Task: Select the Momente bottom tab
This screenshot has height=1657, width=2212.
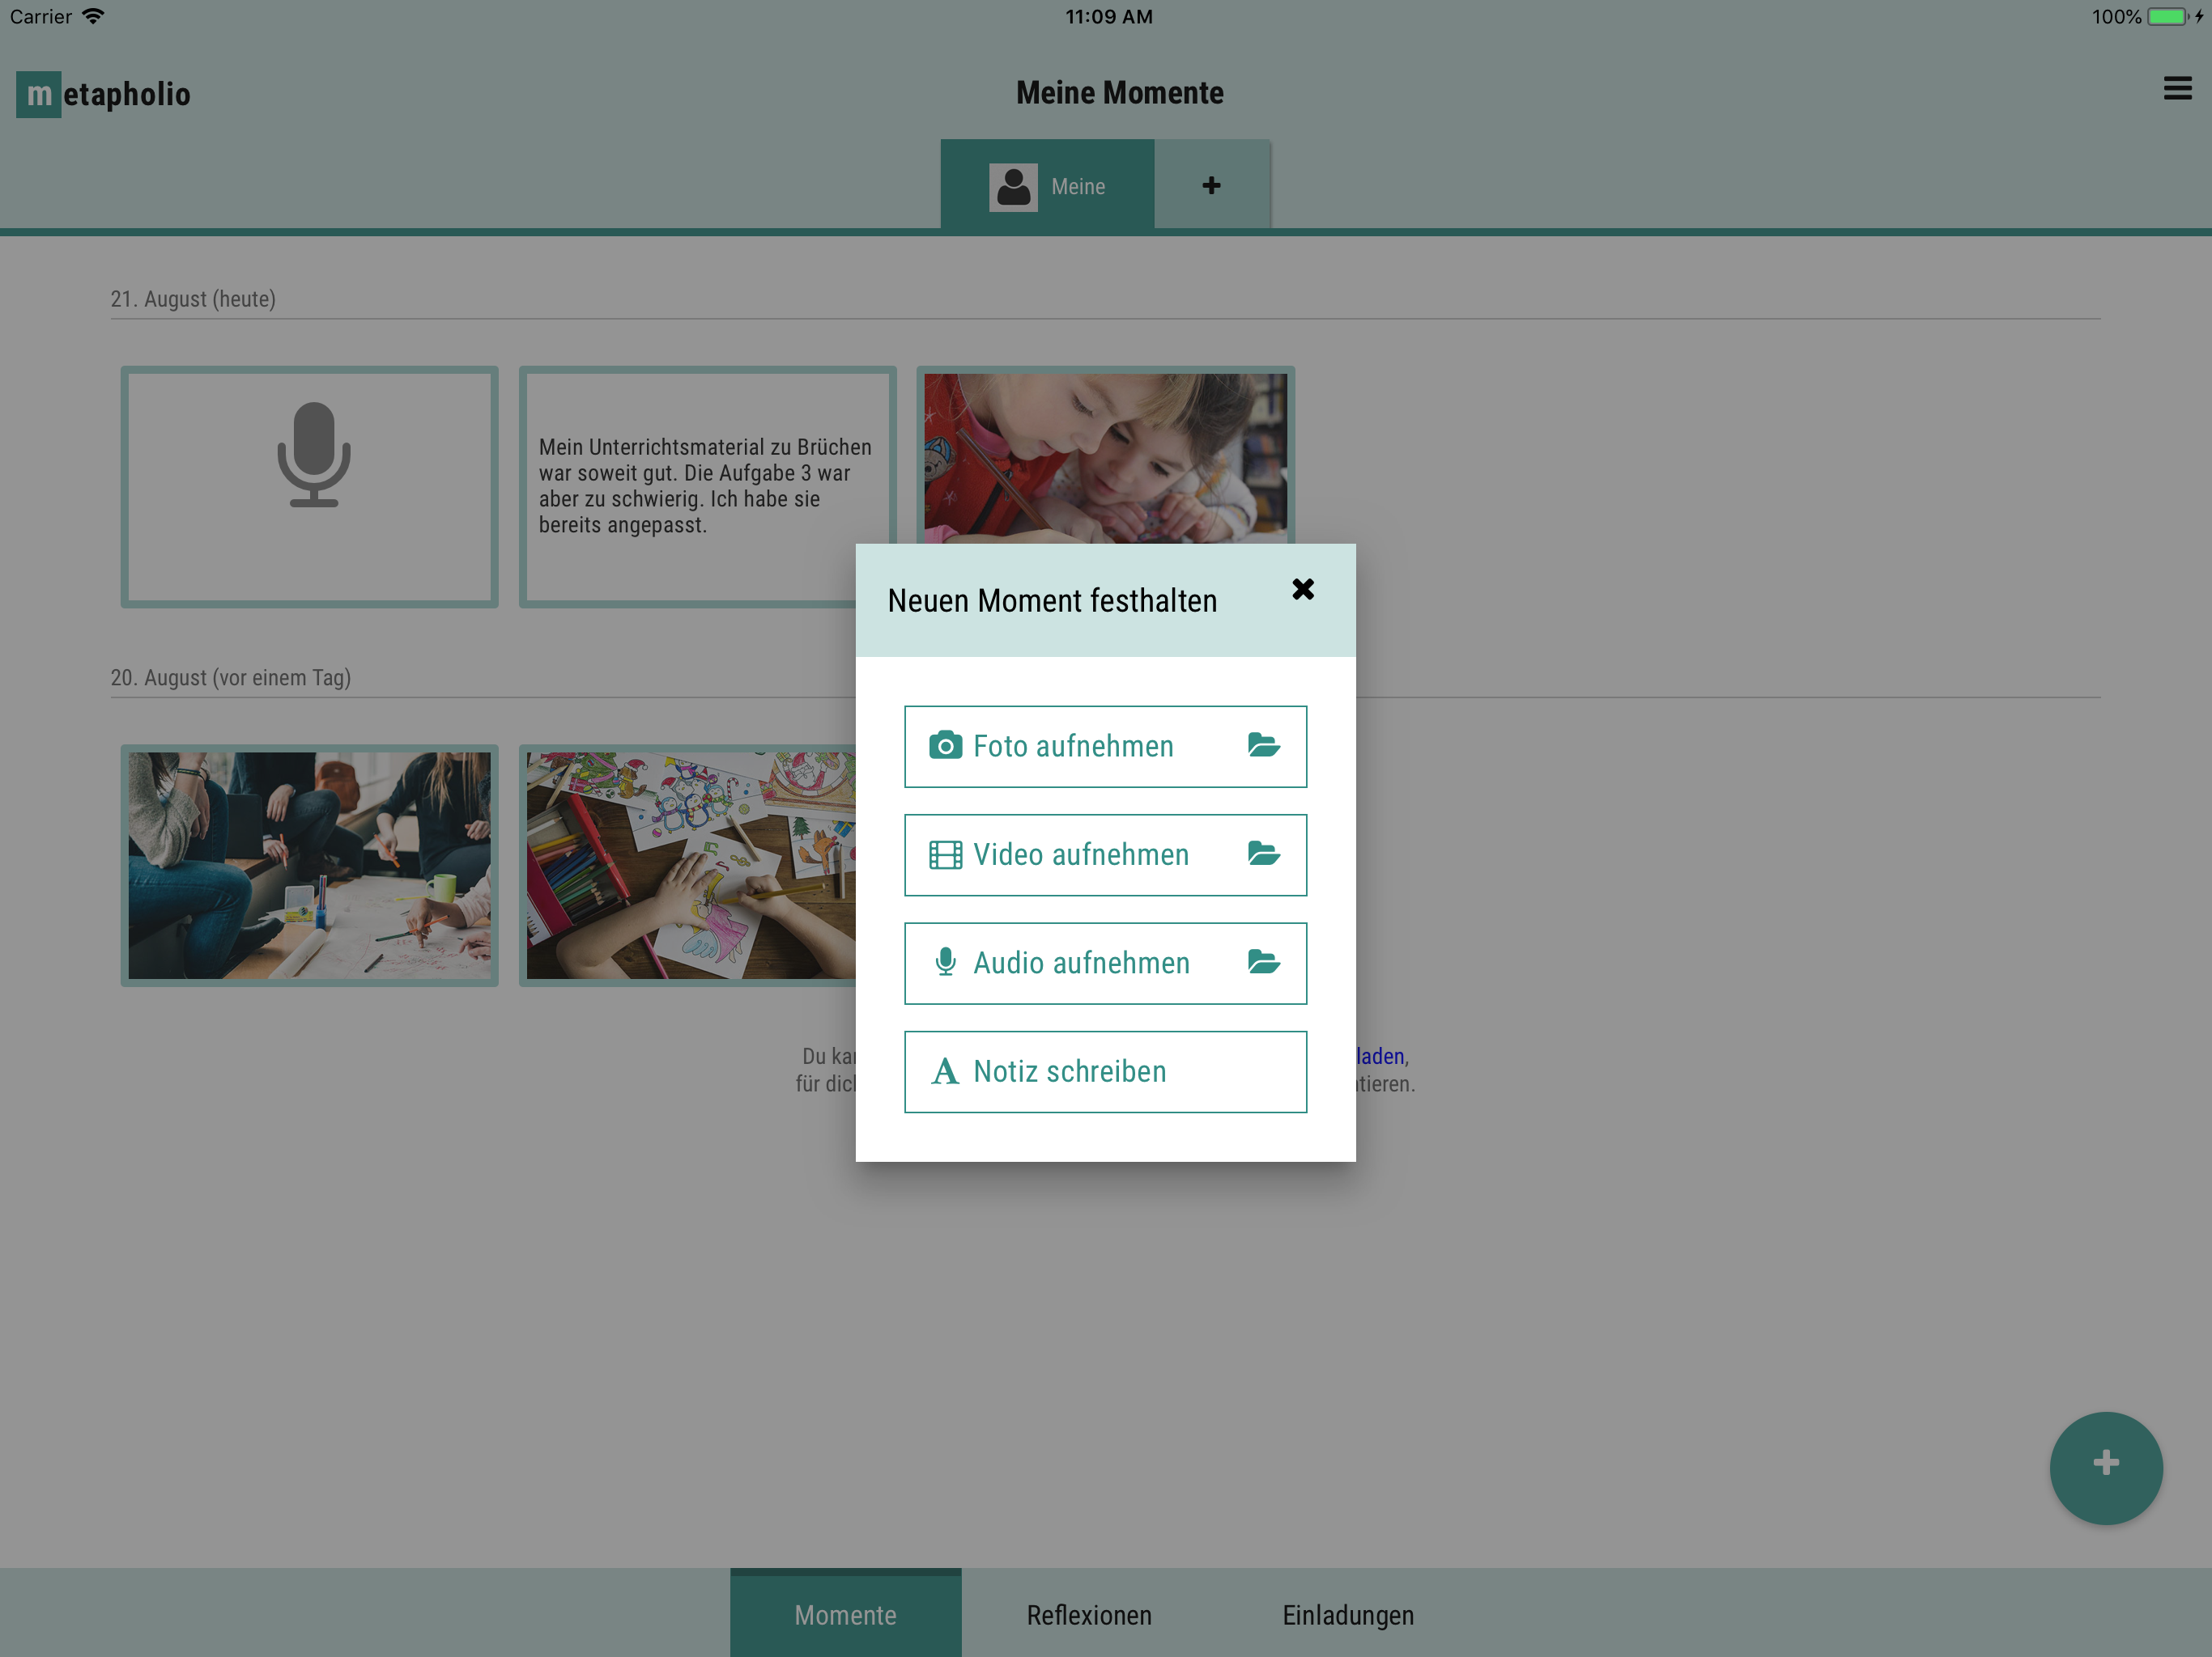Action: pos(845,1614)
